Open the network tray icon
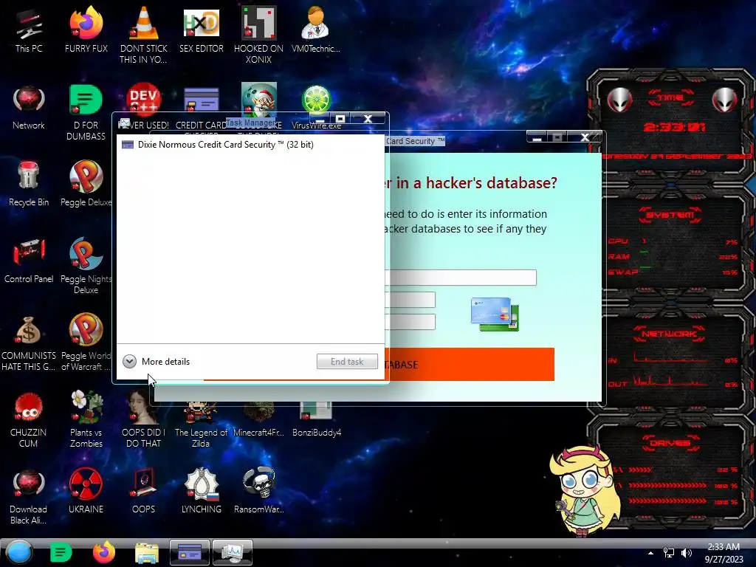 [x=669, y=553]
